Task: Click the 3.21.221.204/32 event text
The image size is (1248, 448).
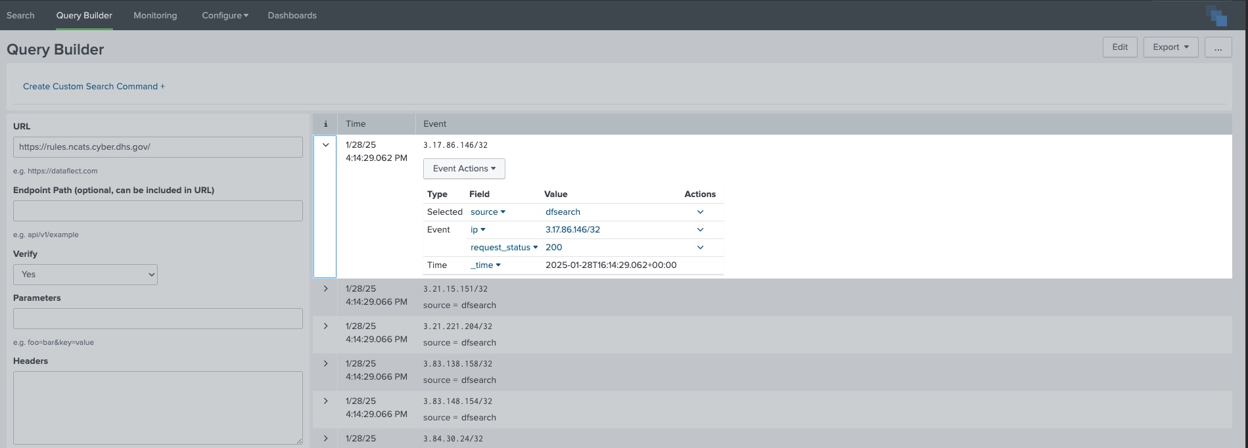Action: click(457, 326)
